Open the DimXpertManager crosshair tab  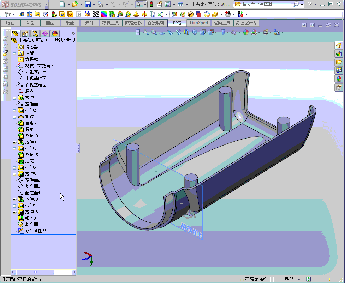[x=44, y=33]
